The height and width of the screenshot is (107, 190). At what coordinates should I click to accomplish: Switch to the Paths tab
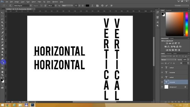point(175,53)
